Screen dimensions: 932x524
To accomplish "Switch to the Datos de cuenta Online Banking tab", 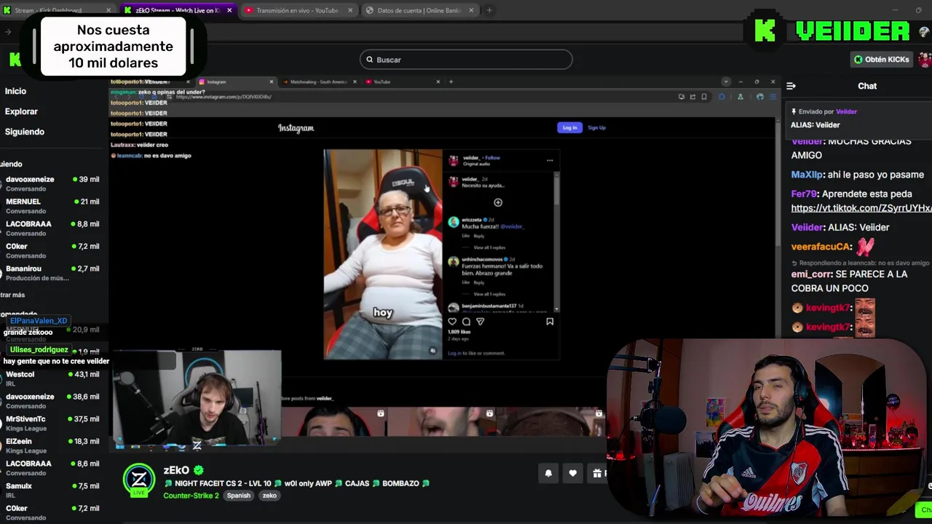I will (x=419, y=10).
